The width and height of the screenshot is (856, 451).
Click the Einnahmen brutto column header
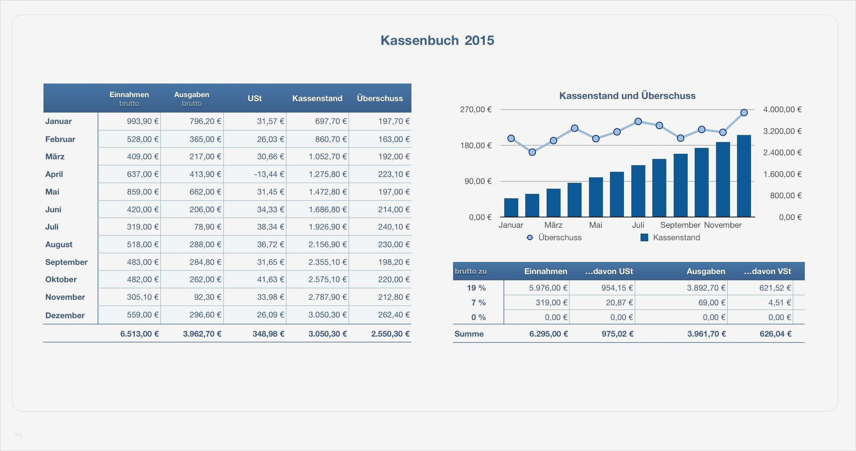[x=129, y=98]
